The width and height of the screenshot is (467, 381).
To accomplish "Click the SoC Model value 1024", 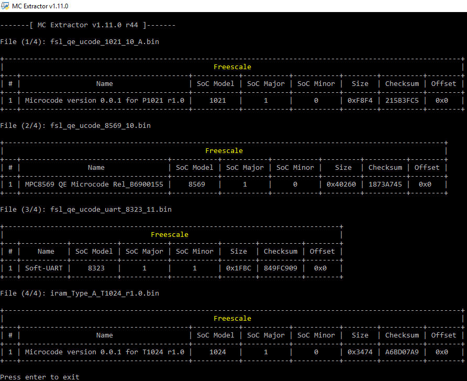I will point(217,352).
